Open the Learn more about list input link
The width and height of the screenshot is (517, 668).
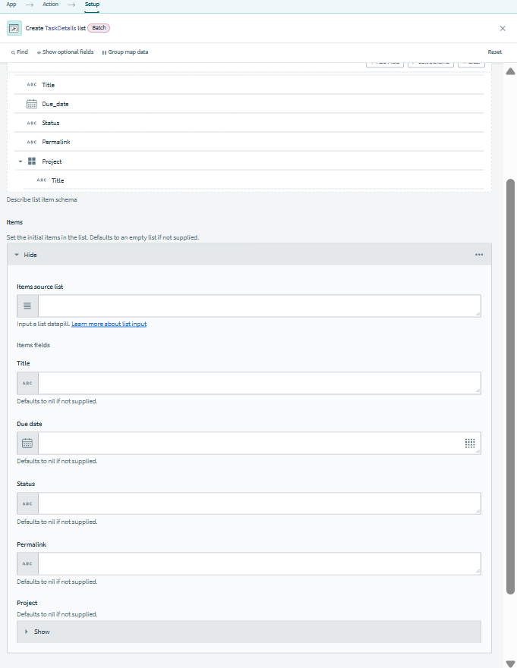point(109,324)
